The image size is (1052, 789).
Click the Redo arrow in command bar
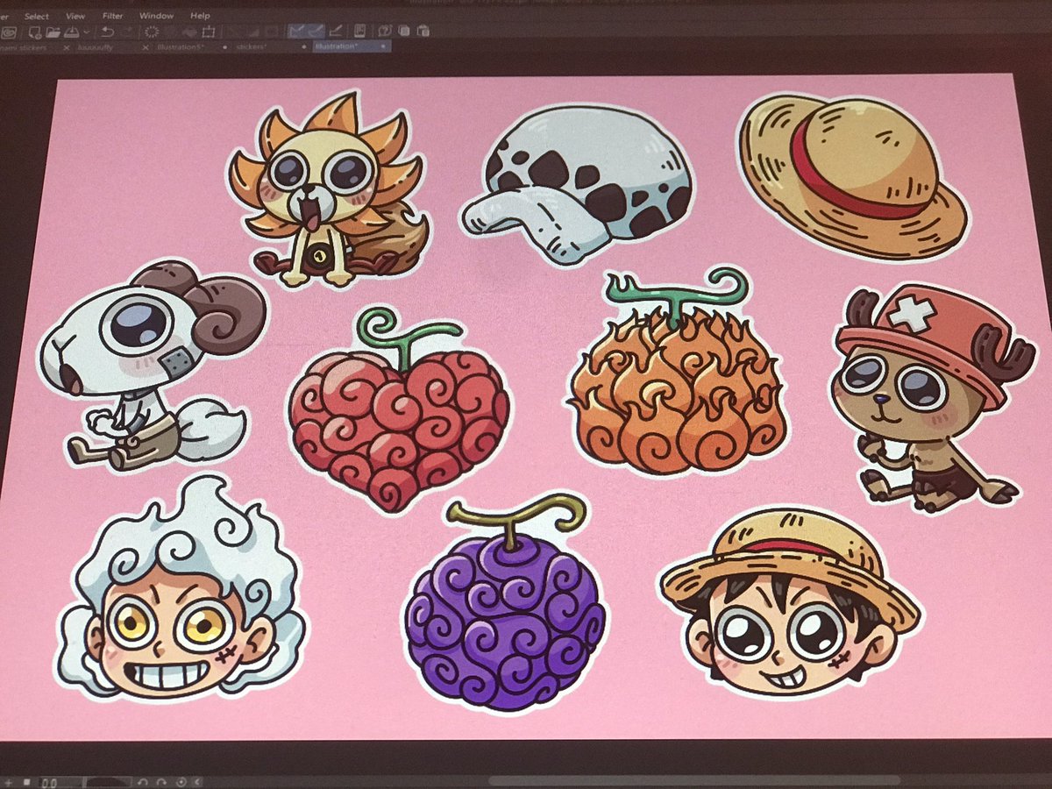(x=128, y=32)
